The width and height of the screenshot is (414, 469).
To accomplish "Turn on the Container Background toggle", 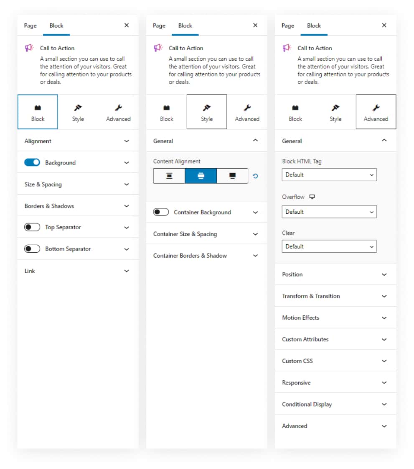I will point(161,212).
